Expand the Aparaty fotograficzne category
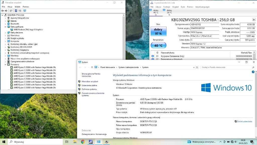257x145 pixels. tap(6, 18)
